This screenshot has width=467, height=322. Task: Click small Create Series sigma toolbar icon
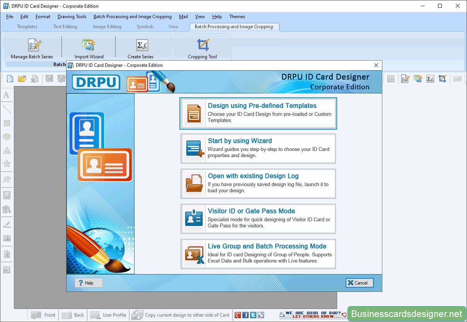pyautogui.click(x=430, y=79)
